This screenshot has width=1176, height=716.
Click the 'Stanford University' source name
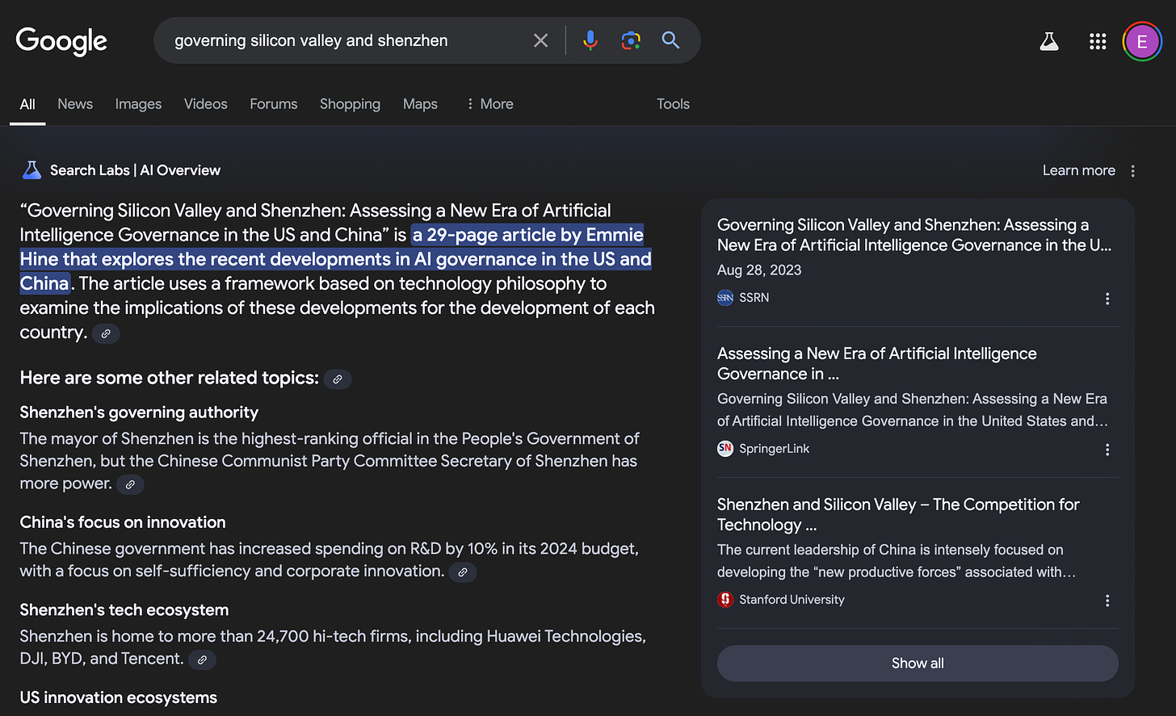coord(792,600)
